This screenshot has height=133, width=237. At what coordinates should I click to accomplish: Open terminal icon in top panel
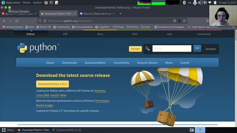pyautogui.click(x=51, y=3)
